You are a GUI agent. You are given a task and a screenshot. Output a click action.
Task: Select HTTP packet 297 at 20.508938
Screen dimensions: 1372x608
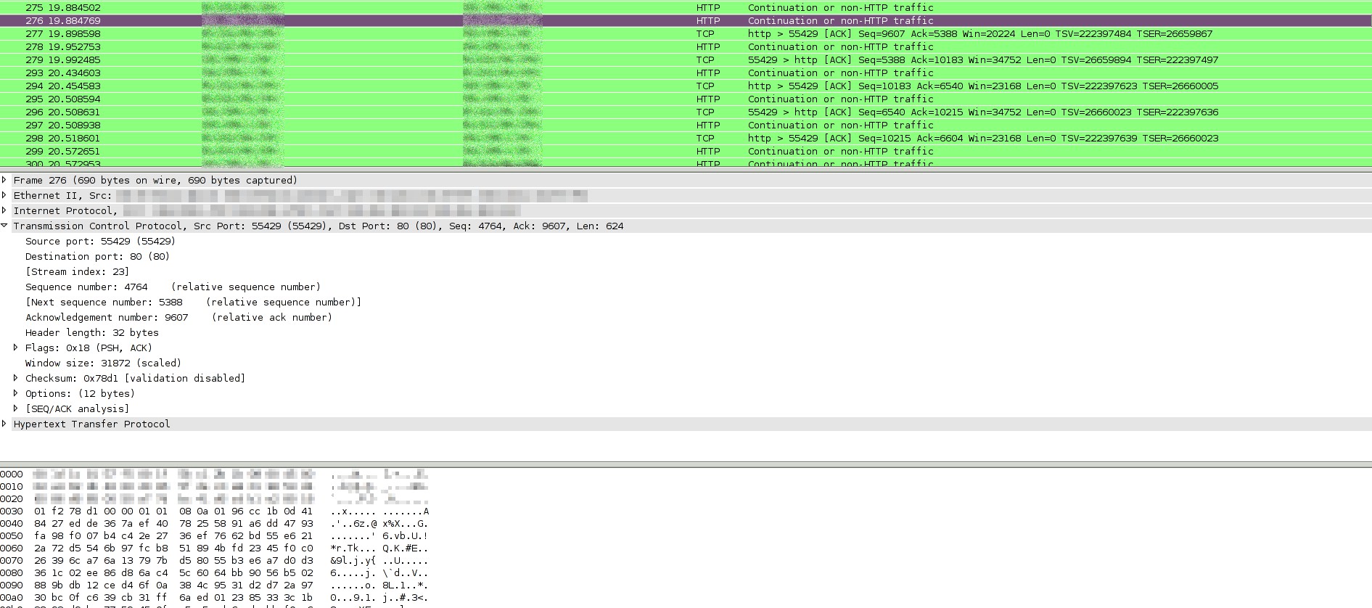point(686,125)
